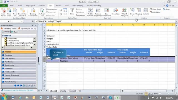Open the Name Box dropdown arrow
Screen dimensions: 178x100
(x=21, y=21)
